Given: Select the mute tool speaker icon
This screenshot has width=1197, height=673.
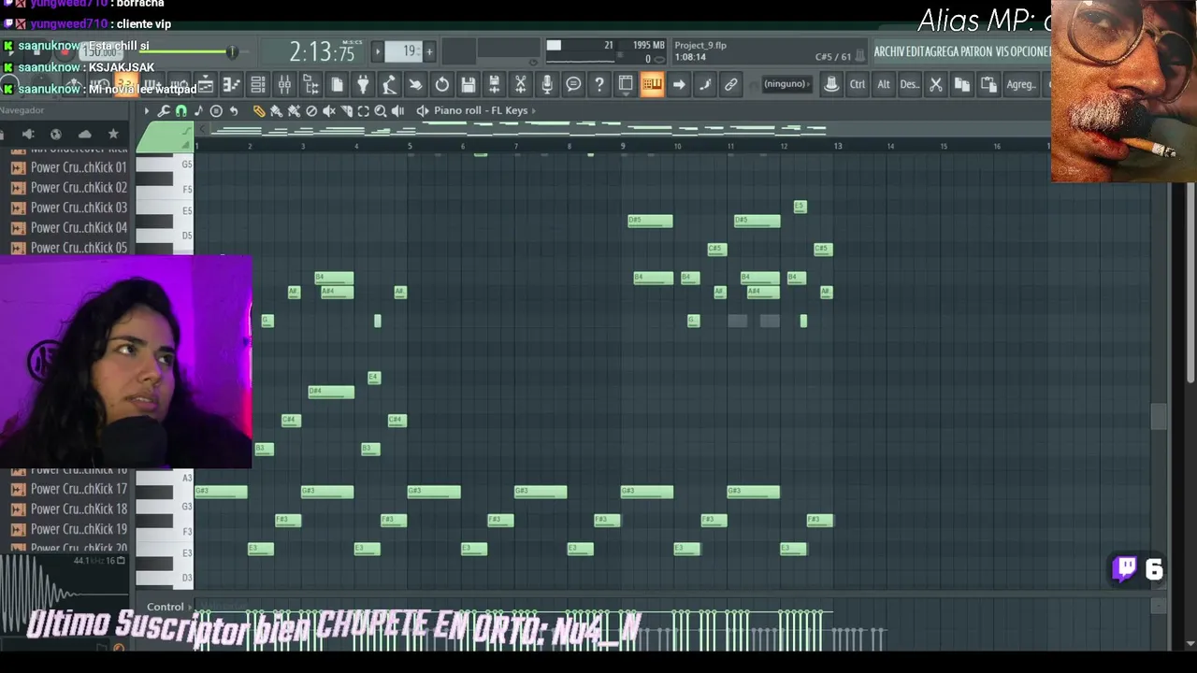Looking at the screenshot, I should pyautogui.click(x=328, y=111).
